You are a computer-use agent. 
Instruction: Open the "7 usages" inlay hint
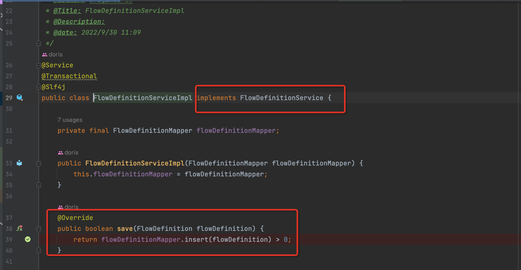70,120
